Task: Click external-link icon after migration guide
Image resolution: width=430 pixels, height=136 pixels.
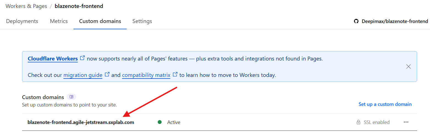Action: tap(107, 74)
